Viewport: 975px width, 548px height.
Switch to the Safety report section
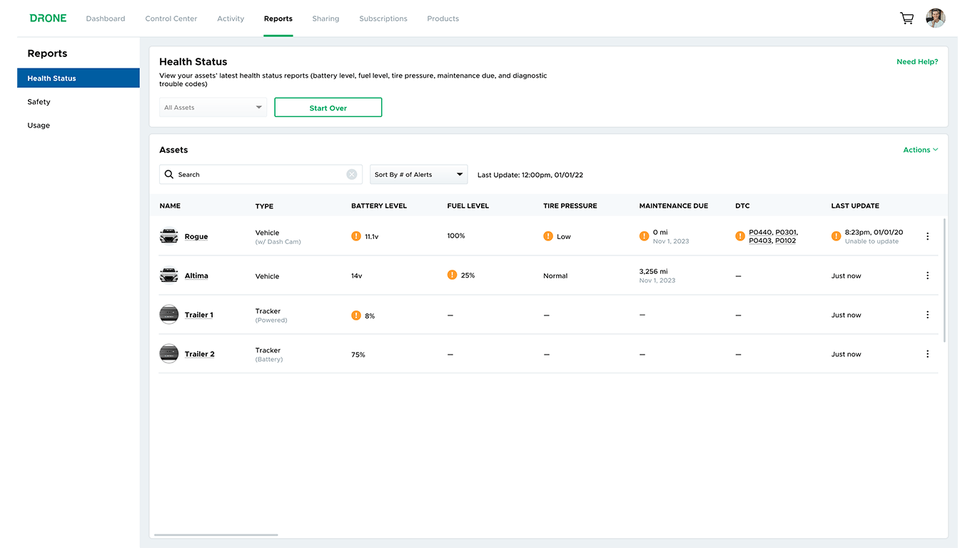point(39,101)
